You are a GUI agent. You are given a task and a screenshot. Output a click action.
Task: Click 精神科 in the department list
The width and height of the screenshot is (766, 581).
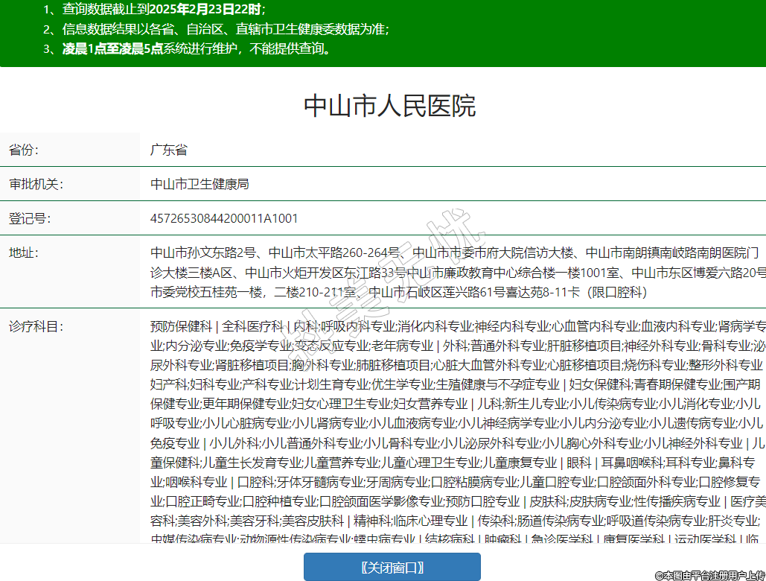(x=370, y=520)
